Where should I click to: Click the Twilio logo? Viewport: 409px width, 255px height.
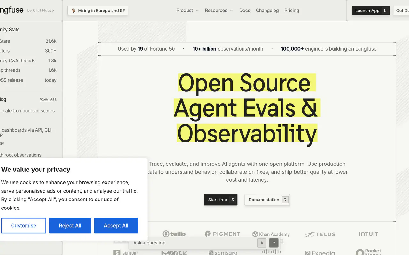pos(174,234)
